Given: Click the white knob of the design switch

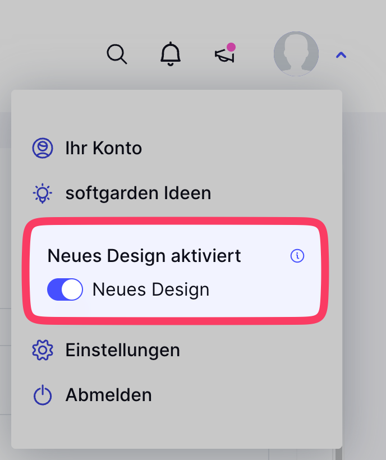Looking at the screenshot, I should [x=72, y=289].
